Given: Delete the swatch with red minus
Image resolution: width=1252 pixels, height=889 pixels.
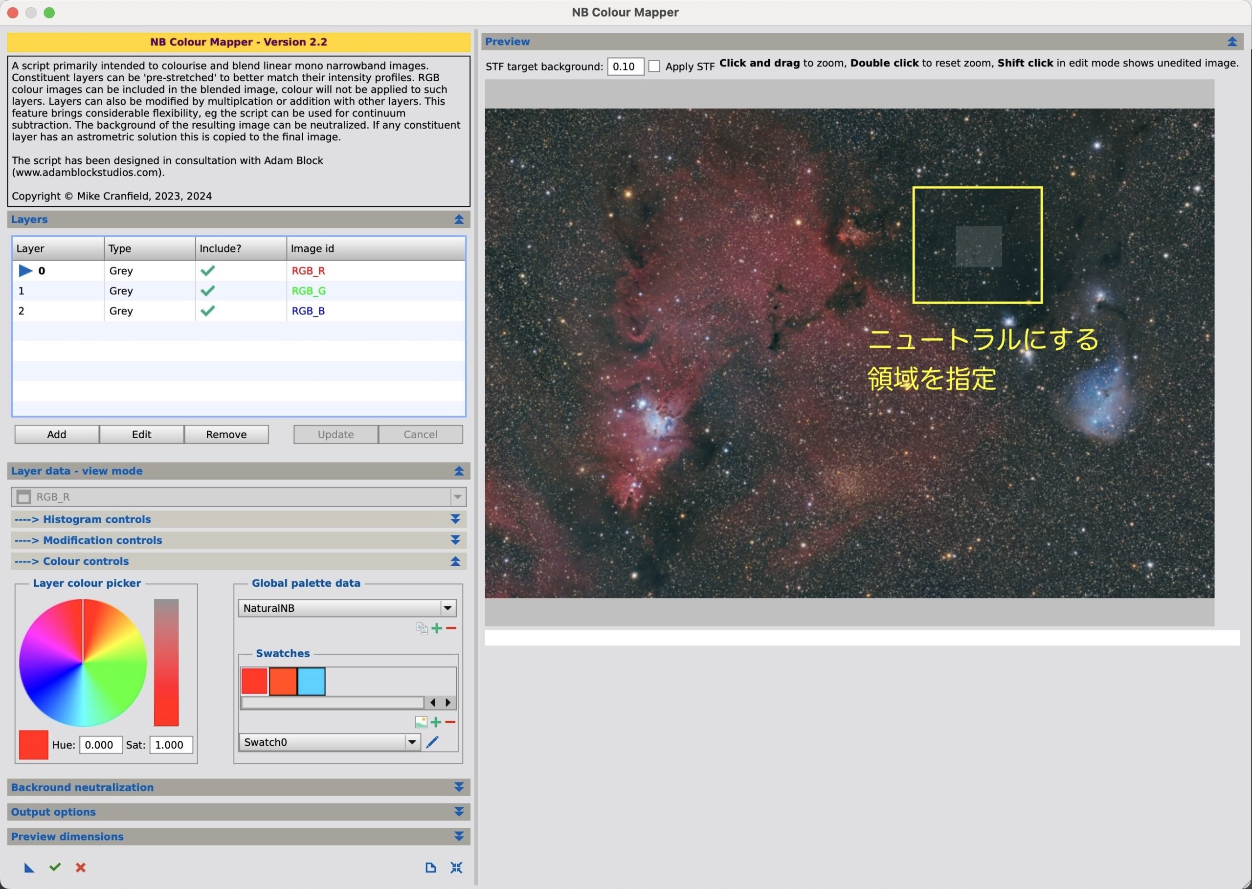Looking at the screenshot, I should (450, 722).
